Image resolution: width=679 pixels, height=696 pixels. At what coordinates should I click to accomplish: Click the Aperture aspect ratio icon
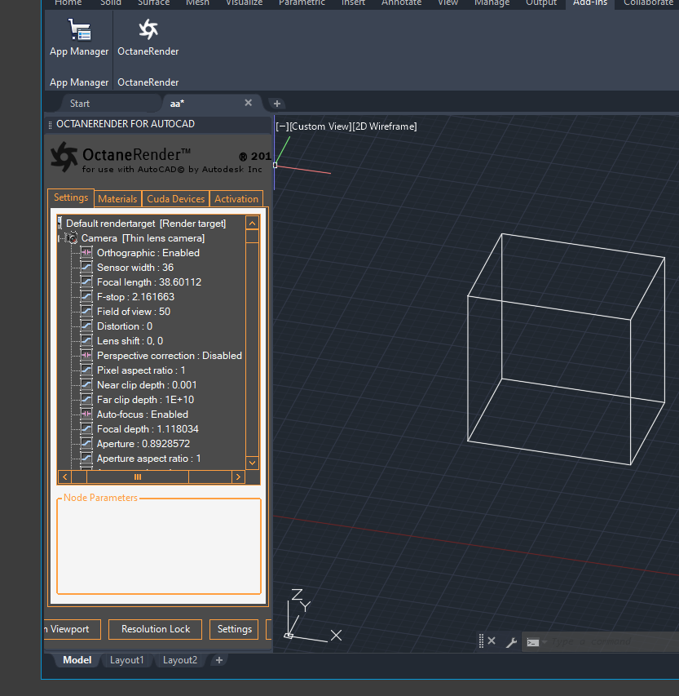coord(86,458)
